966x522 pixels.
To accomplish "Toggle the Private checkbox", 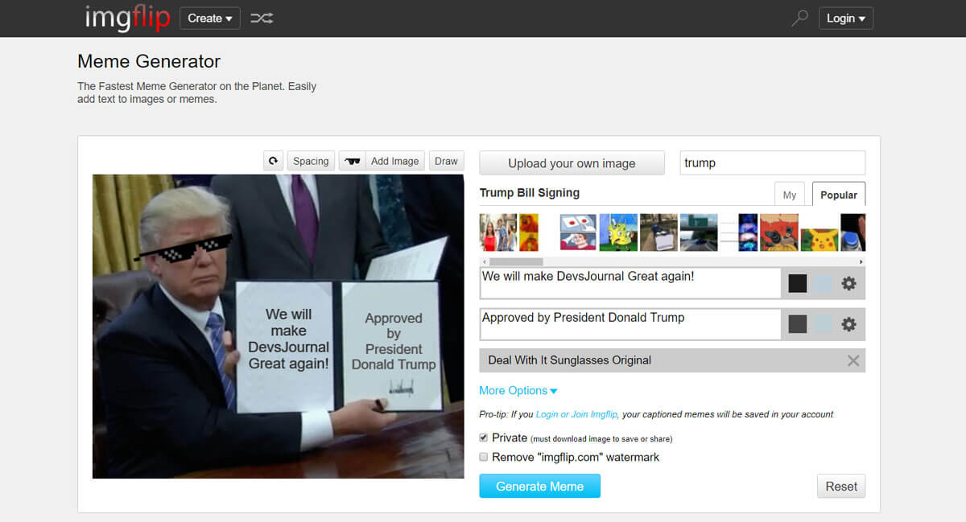I will pyautogui.click(x=484, y=438).
